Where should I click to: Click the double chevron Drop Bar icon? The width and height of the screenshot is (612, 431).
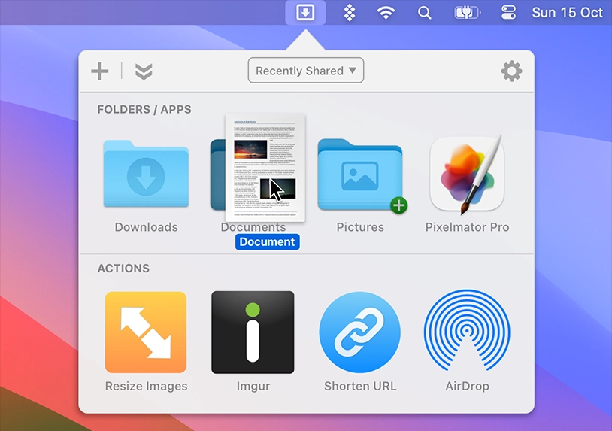coord(144,71)
